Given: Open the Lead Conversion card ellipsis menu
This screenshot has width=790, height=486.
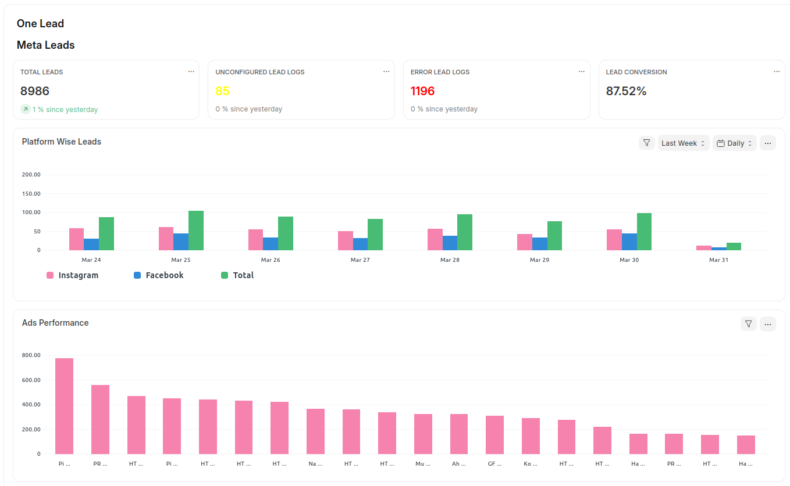Looking at the screenshot, I should click(x=777, y=71).
